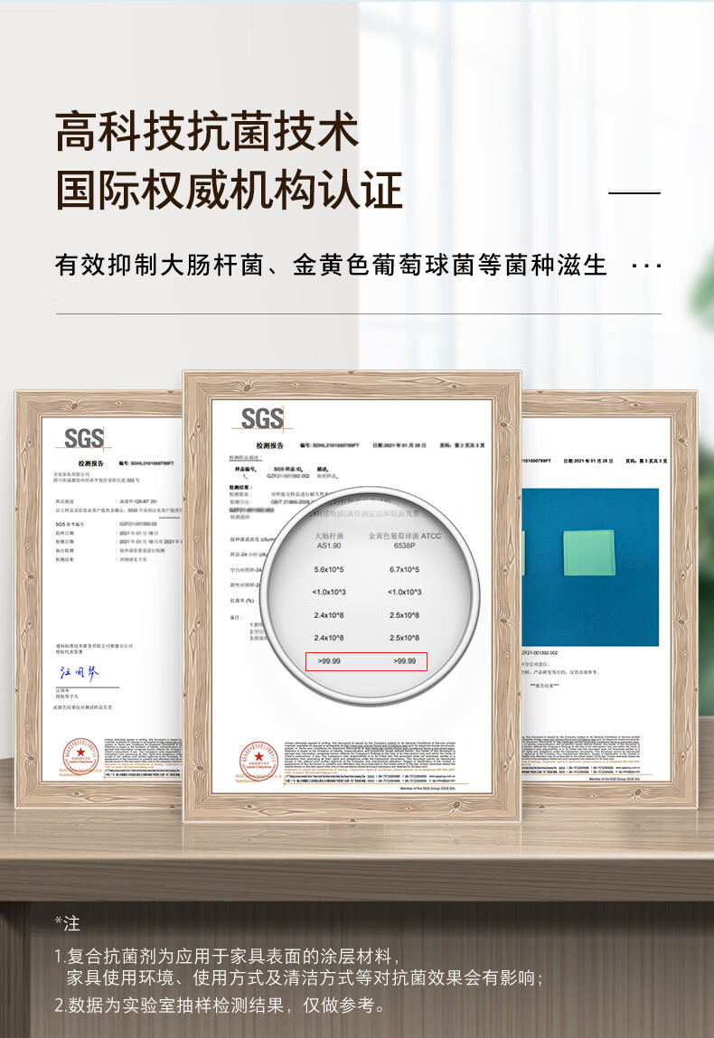Click the SGS logo on the center certificate

[262, 418]
